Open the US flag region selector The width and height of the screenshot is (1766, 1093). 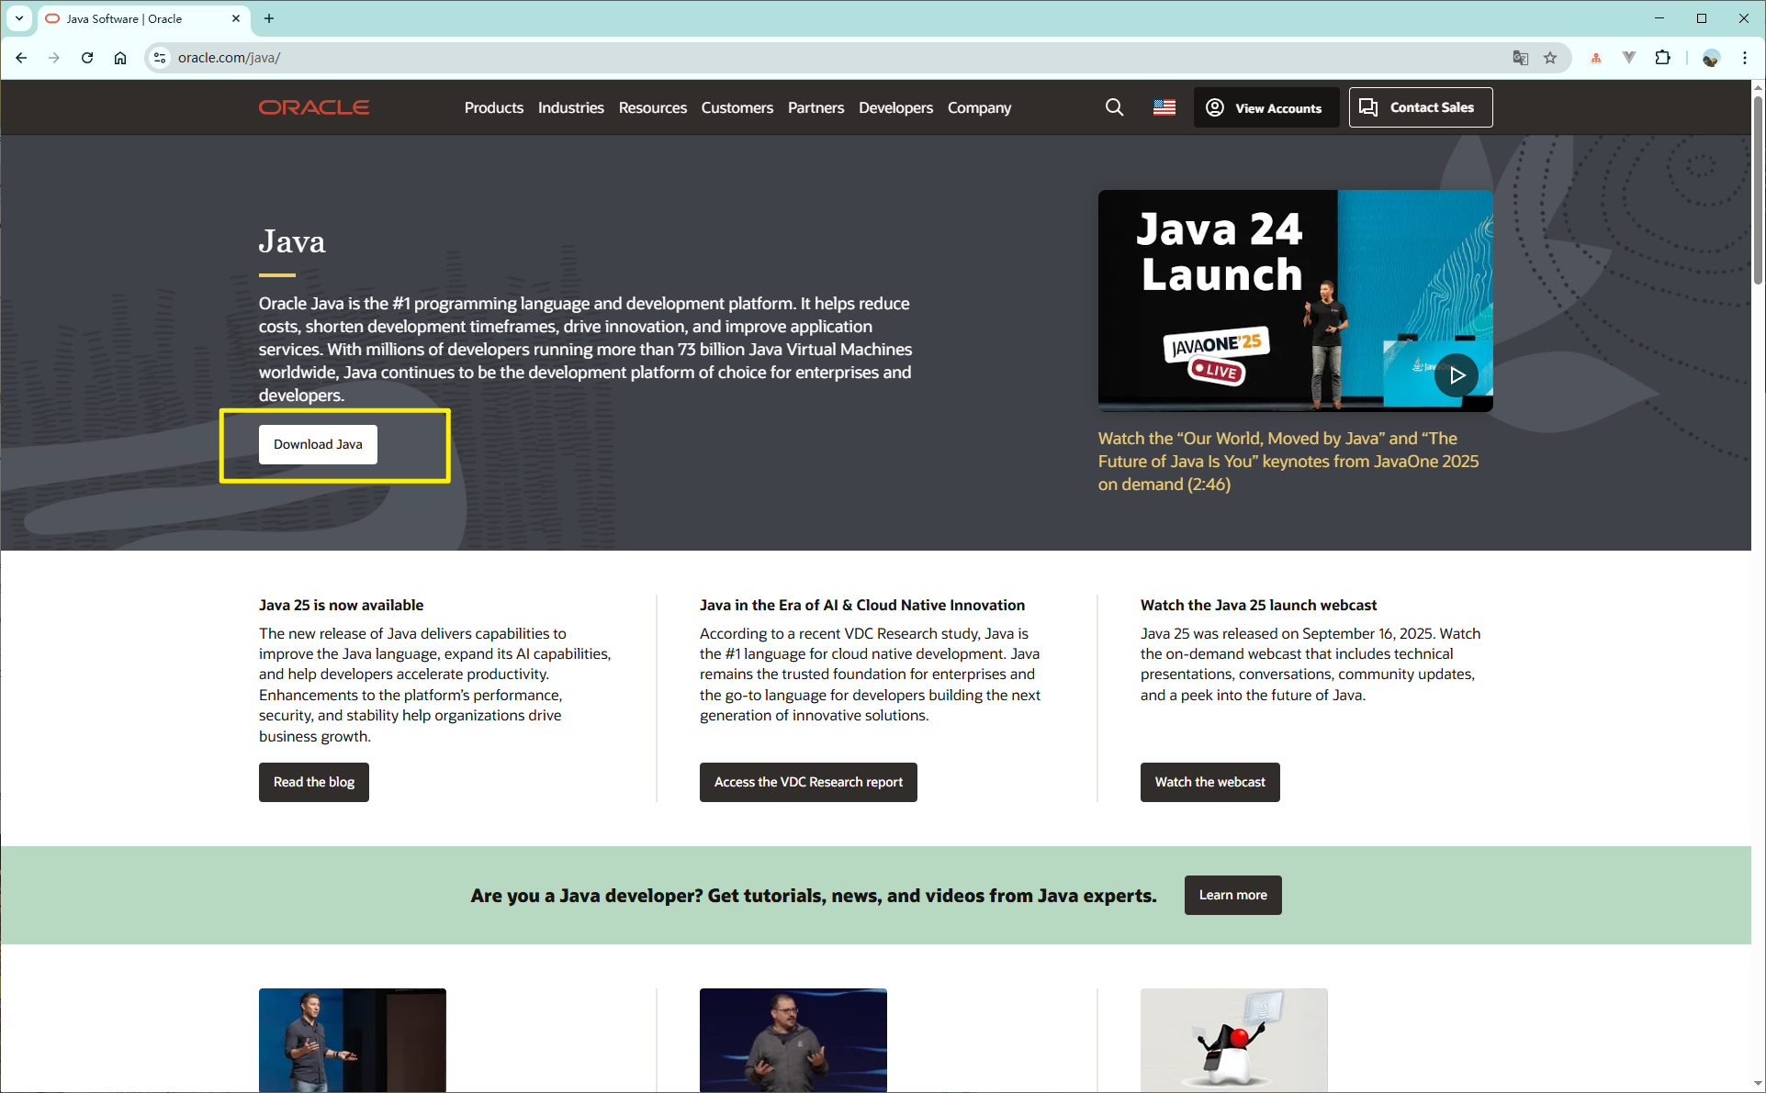pos(1164,107)
